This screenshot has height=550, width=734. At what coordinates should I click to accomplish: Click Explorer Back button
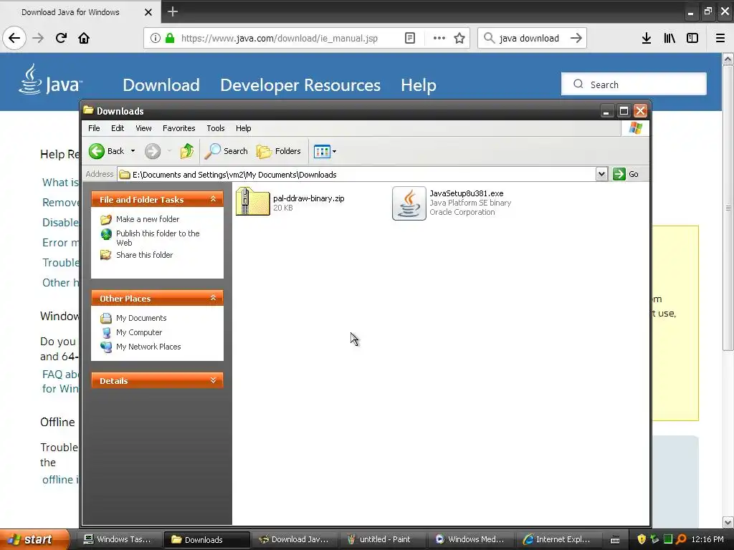pos(107,151)
